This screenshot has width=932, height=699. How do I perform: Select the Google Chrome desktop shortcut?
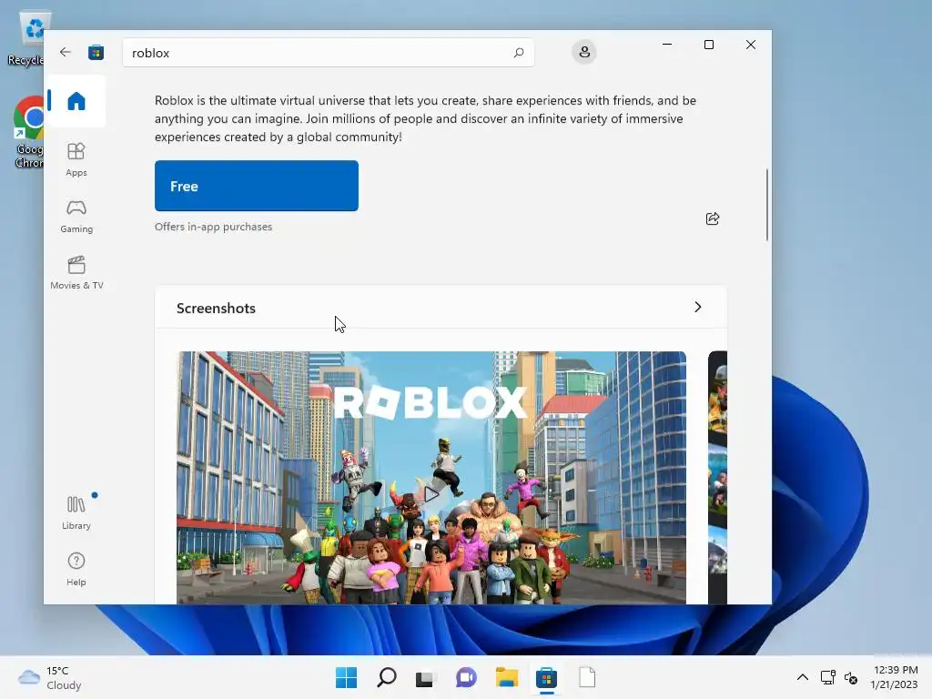coord(29,133)
